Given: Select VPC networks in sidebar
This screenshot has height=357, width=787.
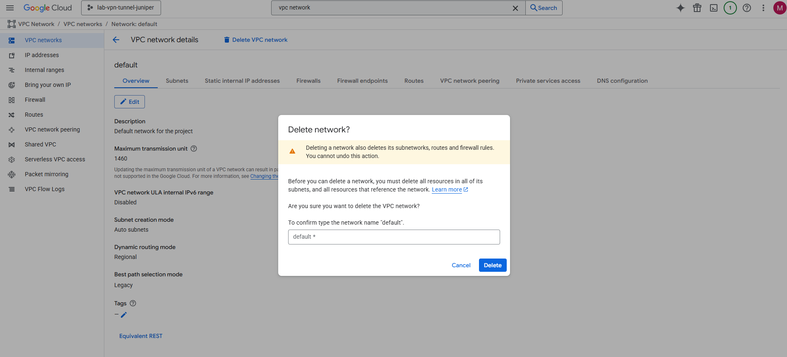Looking at the screenshot, I should 52,40.
